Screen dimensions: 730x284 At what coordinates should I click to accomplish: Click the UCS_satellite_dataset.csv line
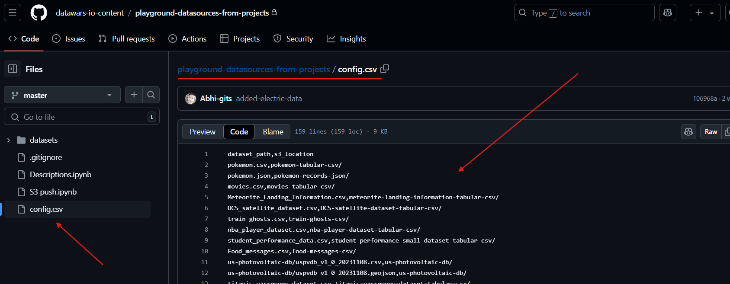(x=334, y=208)
